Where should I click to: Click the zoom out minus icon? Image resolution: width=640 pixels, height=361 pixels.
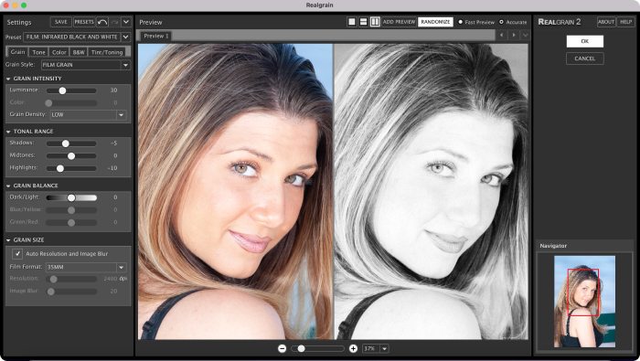tap(282, 348)
